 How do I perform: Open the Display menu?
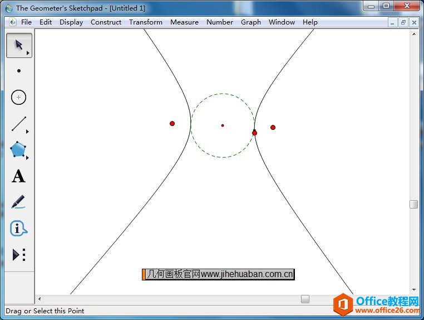click(x=71, y=22)
